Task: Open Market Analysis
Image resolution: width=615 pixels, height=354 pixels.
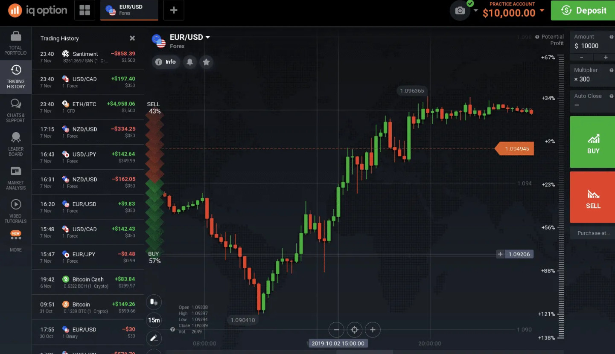Action: click(16, 178)
